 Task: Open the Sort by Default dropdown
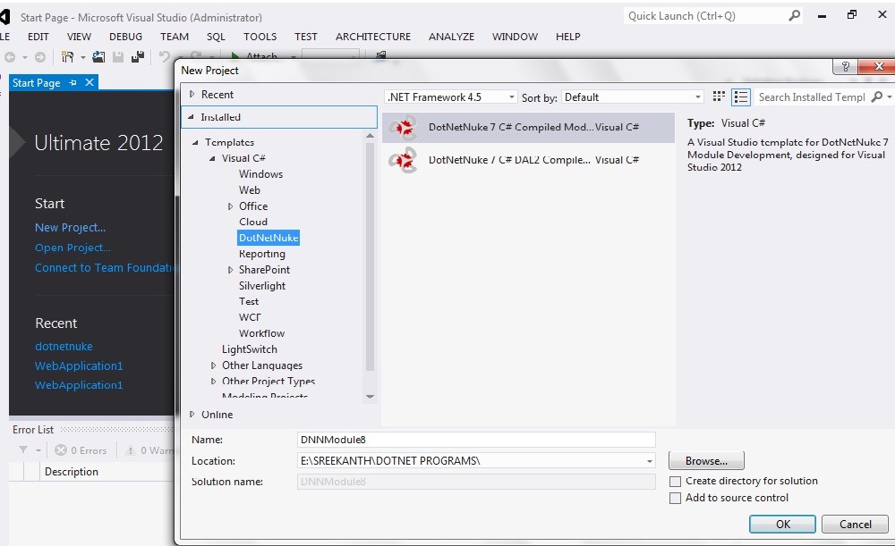[633, 97]
